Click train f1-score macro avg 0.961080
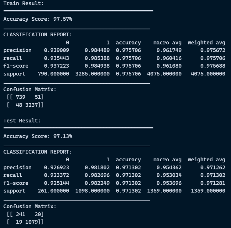Image resolution: width=231 pixels, height=228 pixels. click(x=169, y=66)
